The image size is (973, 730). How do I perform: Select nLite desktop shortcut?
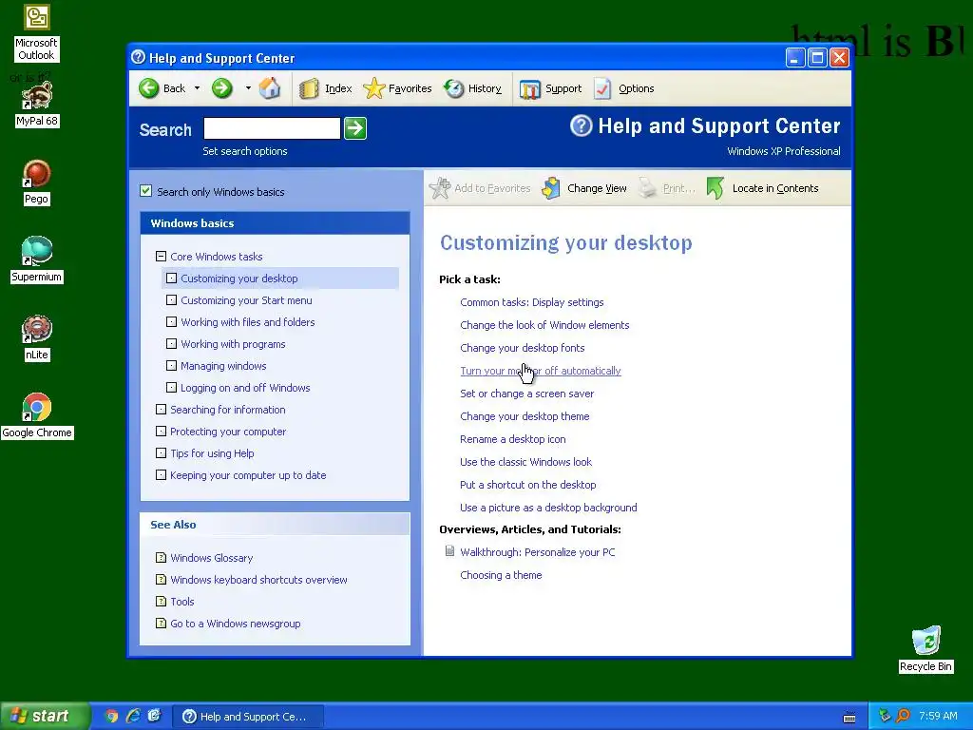[x=37, y=337]
